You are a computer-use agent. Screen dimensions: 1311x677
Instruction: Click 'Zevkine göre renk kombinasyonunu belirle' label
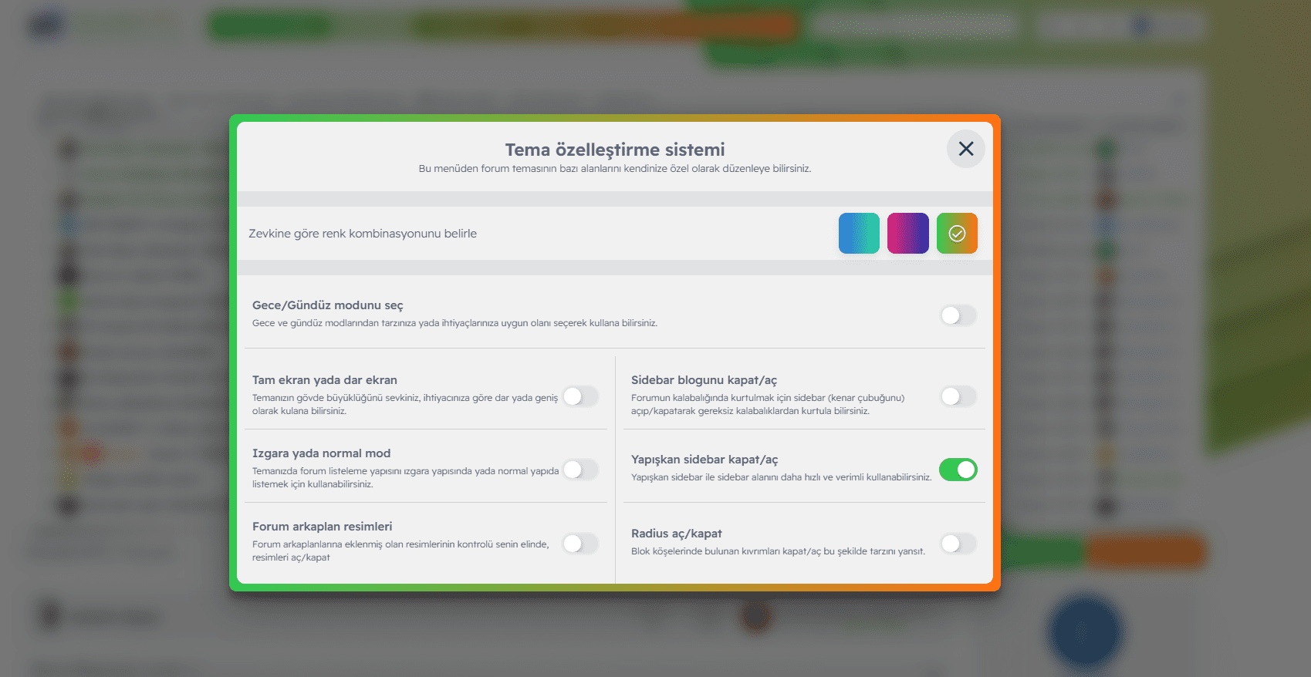[363, 234]
